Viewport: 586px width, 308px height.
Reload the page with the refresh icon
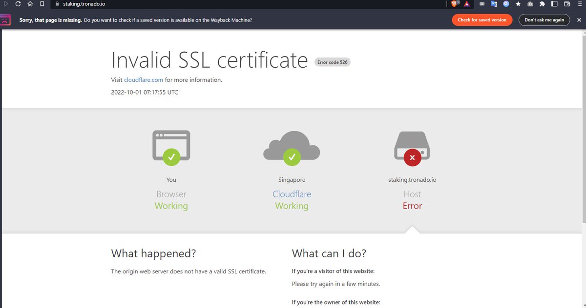(18, 4)
